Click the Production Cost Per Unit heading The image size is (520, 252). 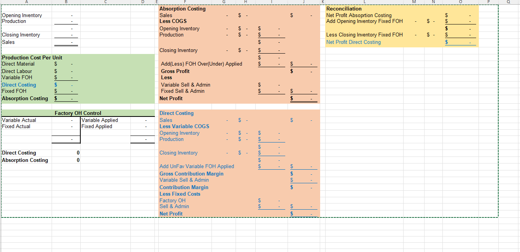click(x=31, y=57)
